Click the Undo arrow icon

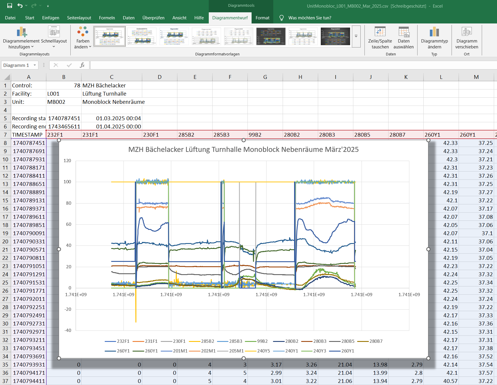tap(20, 6)
